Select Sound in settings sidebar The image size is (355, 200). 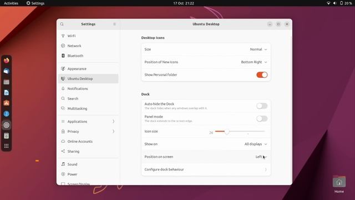(x=88, y=164)
